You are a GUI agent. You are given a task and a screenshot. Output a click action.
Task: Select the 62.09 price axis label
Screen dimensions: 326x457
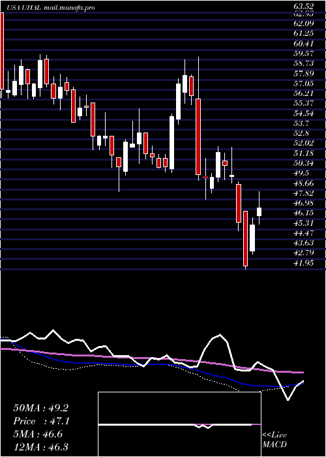tap(304, 24)
